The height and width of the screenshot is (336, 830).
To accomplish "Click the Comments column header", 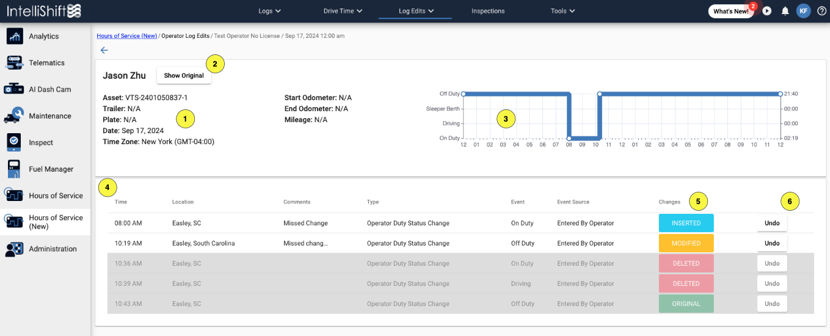I will [x=297, y=202].
